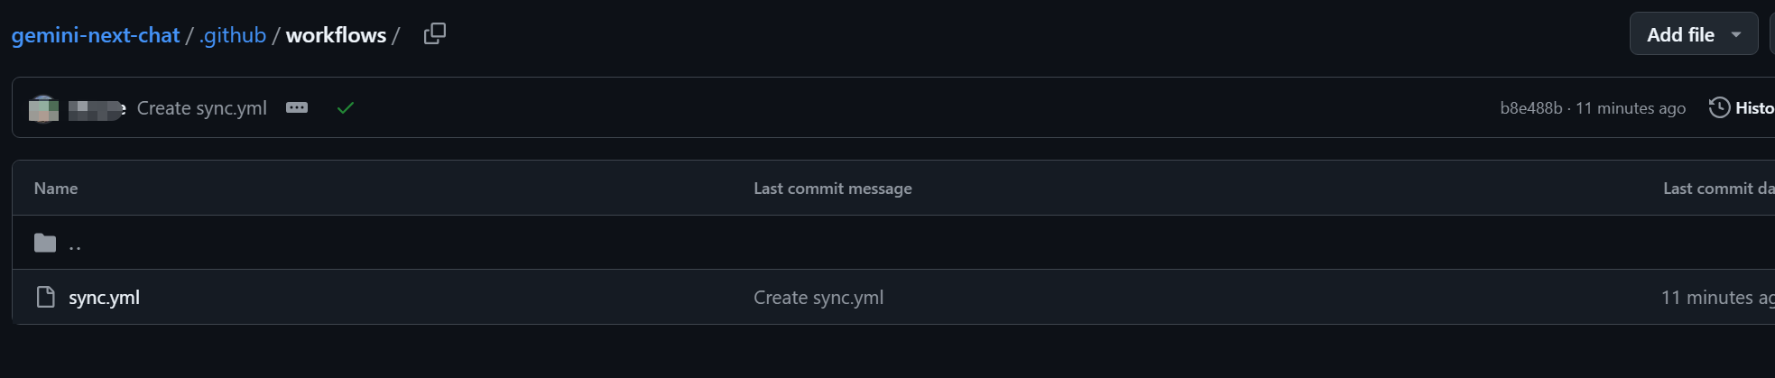This screenshot has height=378, width=1775.
Task: Click the Last commit message column header
Action: point(833,189)
